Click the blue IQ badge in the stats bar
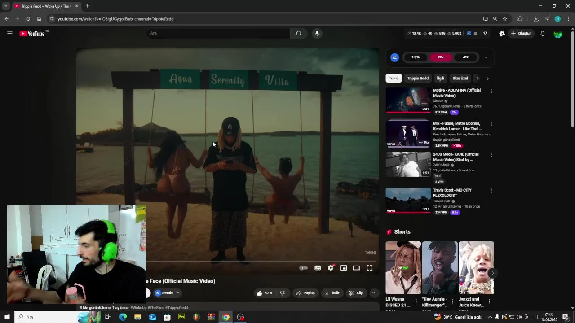Screen dimensions: 575x323 [x=469, y=34]
